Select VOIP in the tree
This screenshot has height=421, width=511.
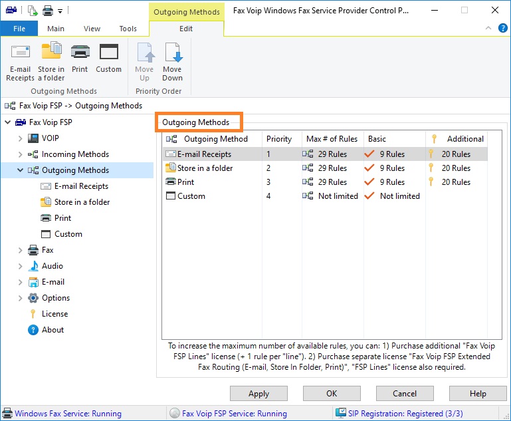pyautogui.click(x=51, y=138)
